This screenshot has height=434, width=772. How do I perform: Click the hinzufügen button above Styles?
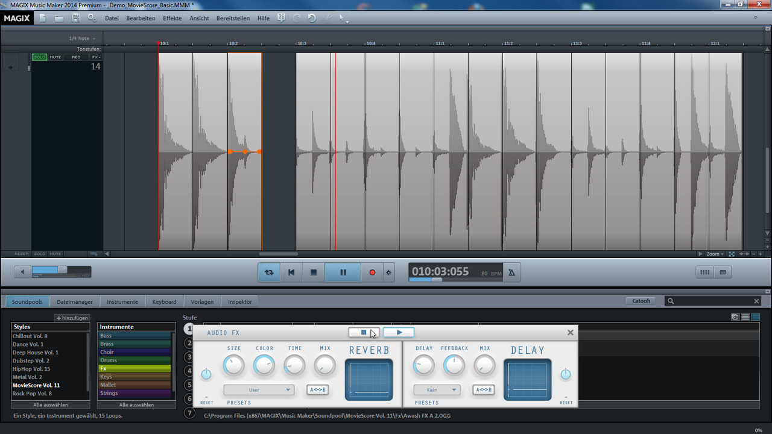tap(72, 318)
